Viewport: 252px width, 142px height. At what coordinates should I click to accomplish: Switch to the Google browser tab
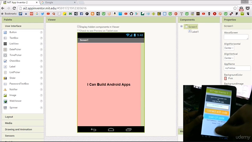click(x=58, y=2)
